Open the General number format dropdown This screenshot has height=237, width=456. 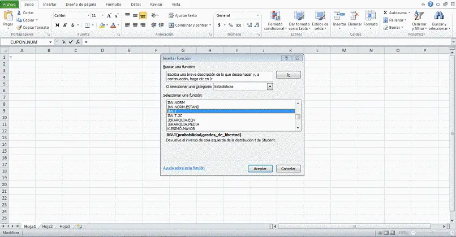coord(257,16)
